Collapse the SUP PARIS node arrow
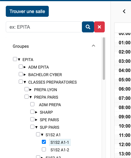Image resolution: width=131 pixels, height=158 pixels. click(36, 127)
